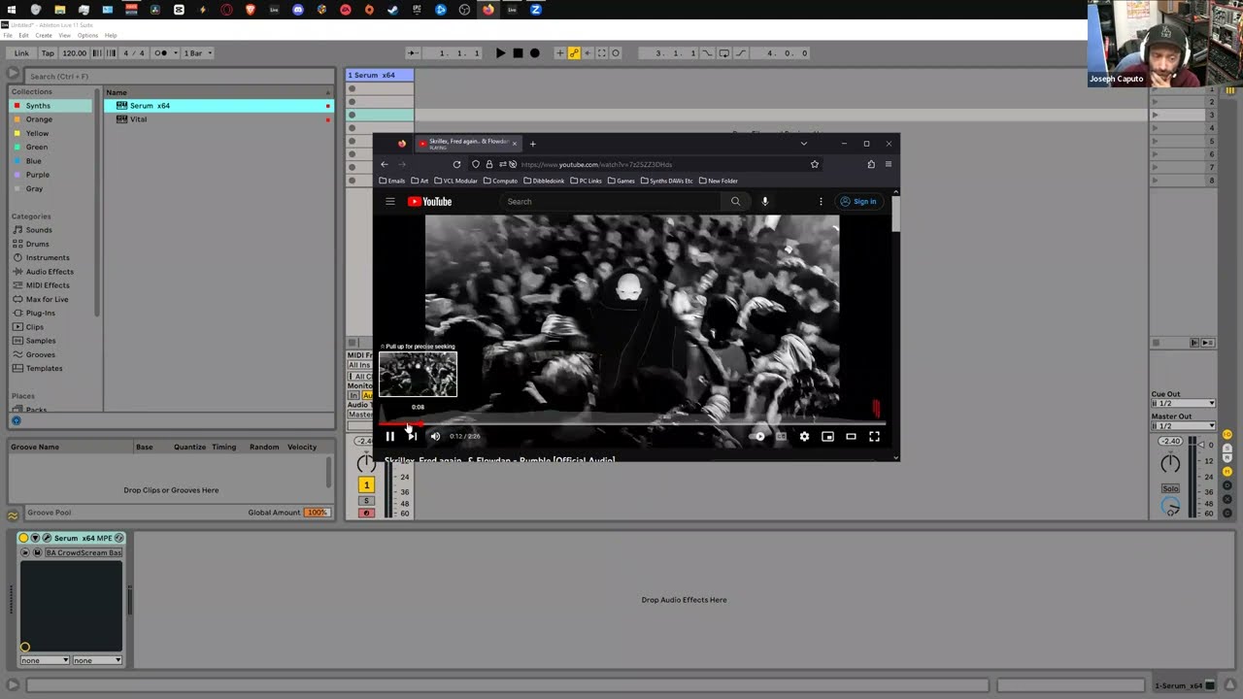Click the 1 Serum x64 track header
This screenshot has width=1243, height=699.
[x=380, y=75]
